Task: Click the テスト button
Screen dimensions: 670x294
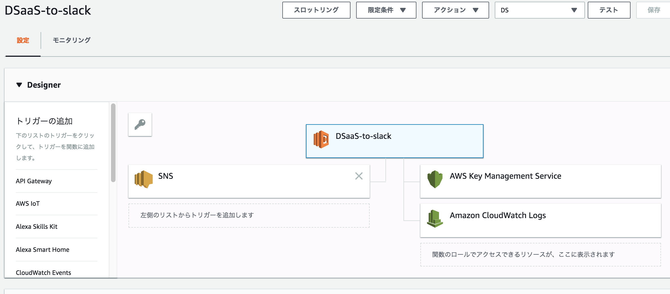Action: (609, 10)
